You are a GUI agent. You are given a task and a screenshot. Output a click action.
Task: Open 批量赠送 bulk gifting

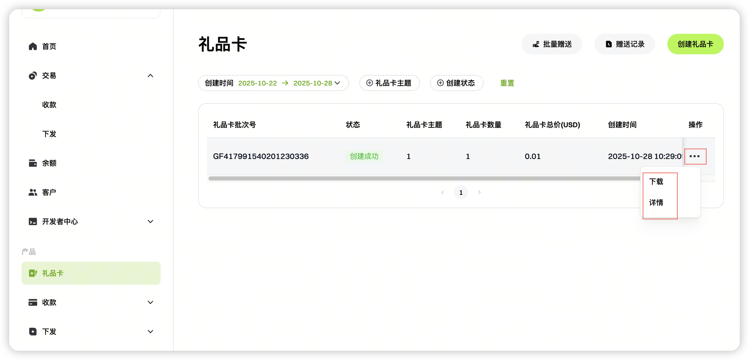point(552,44)
